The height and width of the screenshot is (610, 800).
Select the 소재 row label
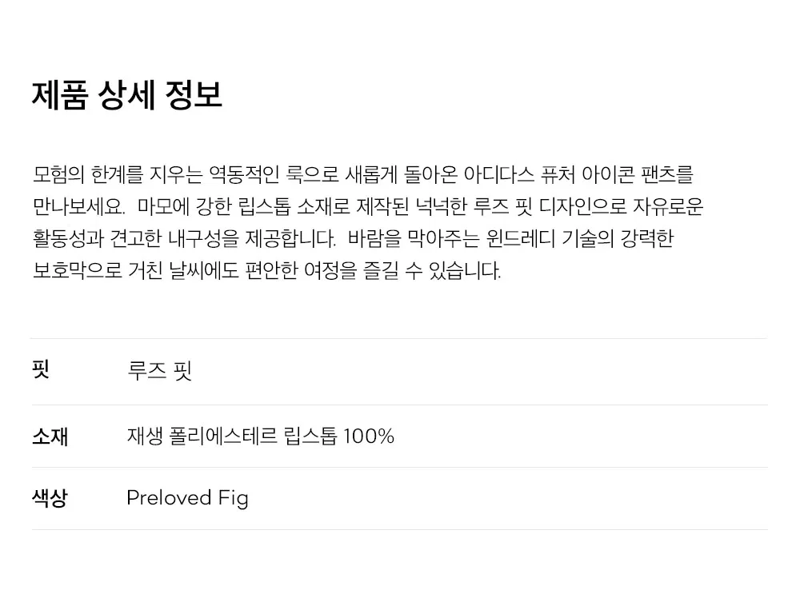[x=50, y=437]
